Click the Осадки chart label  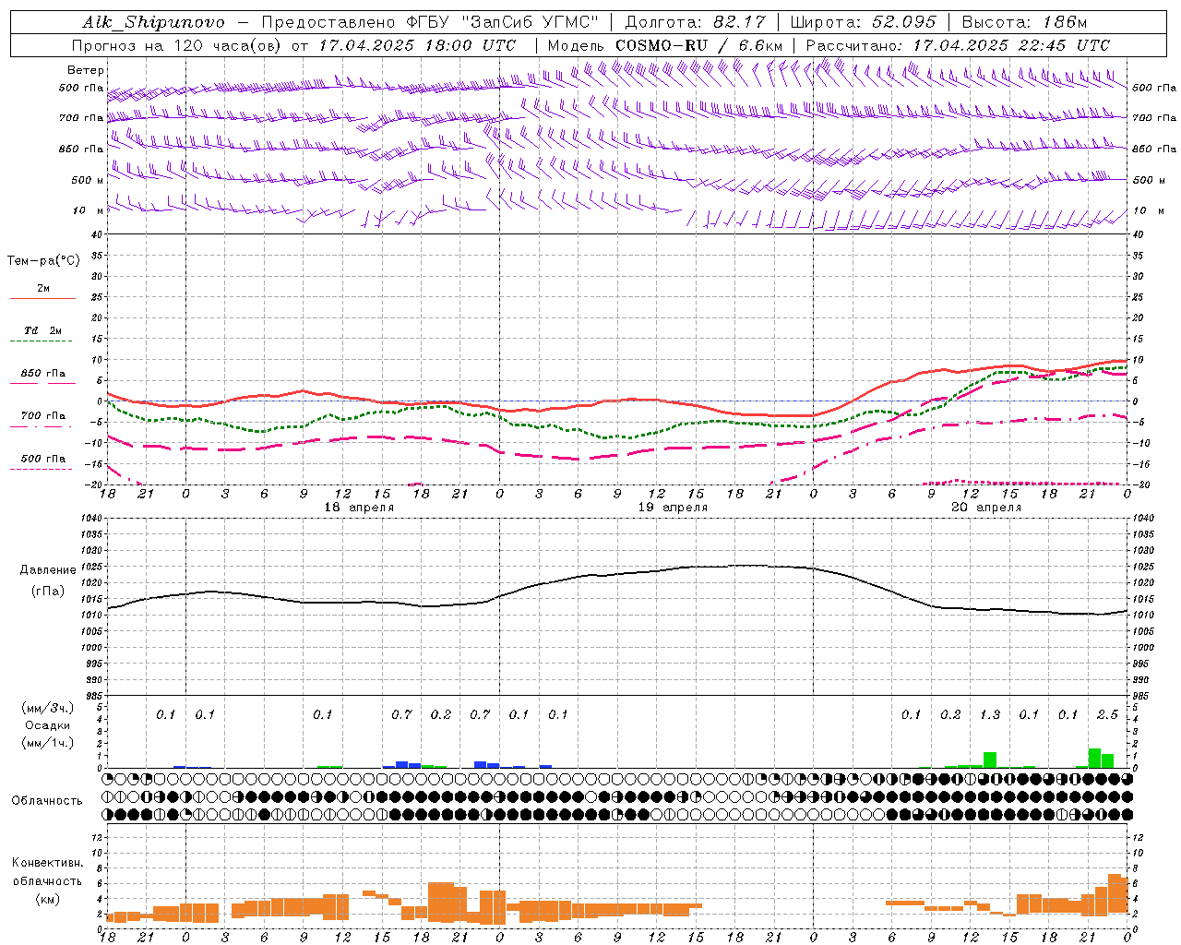pyautogui.click(x=47, y=725)
